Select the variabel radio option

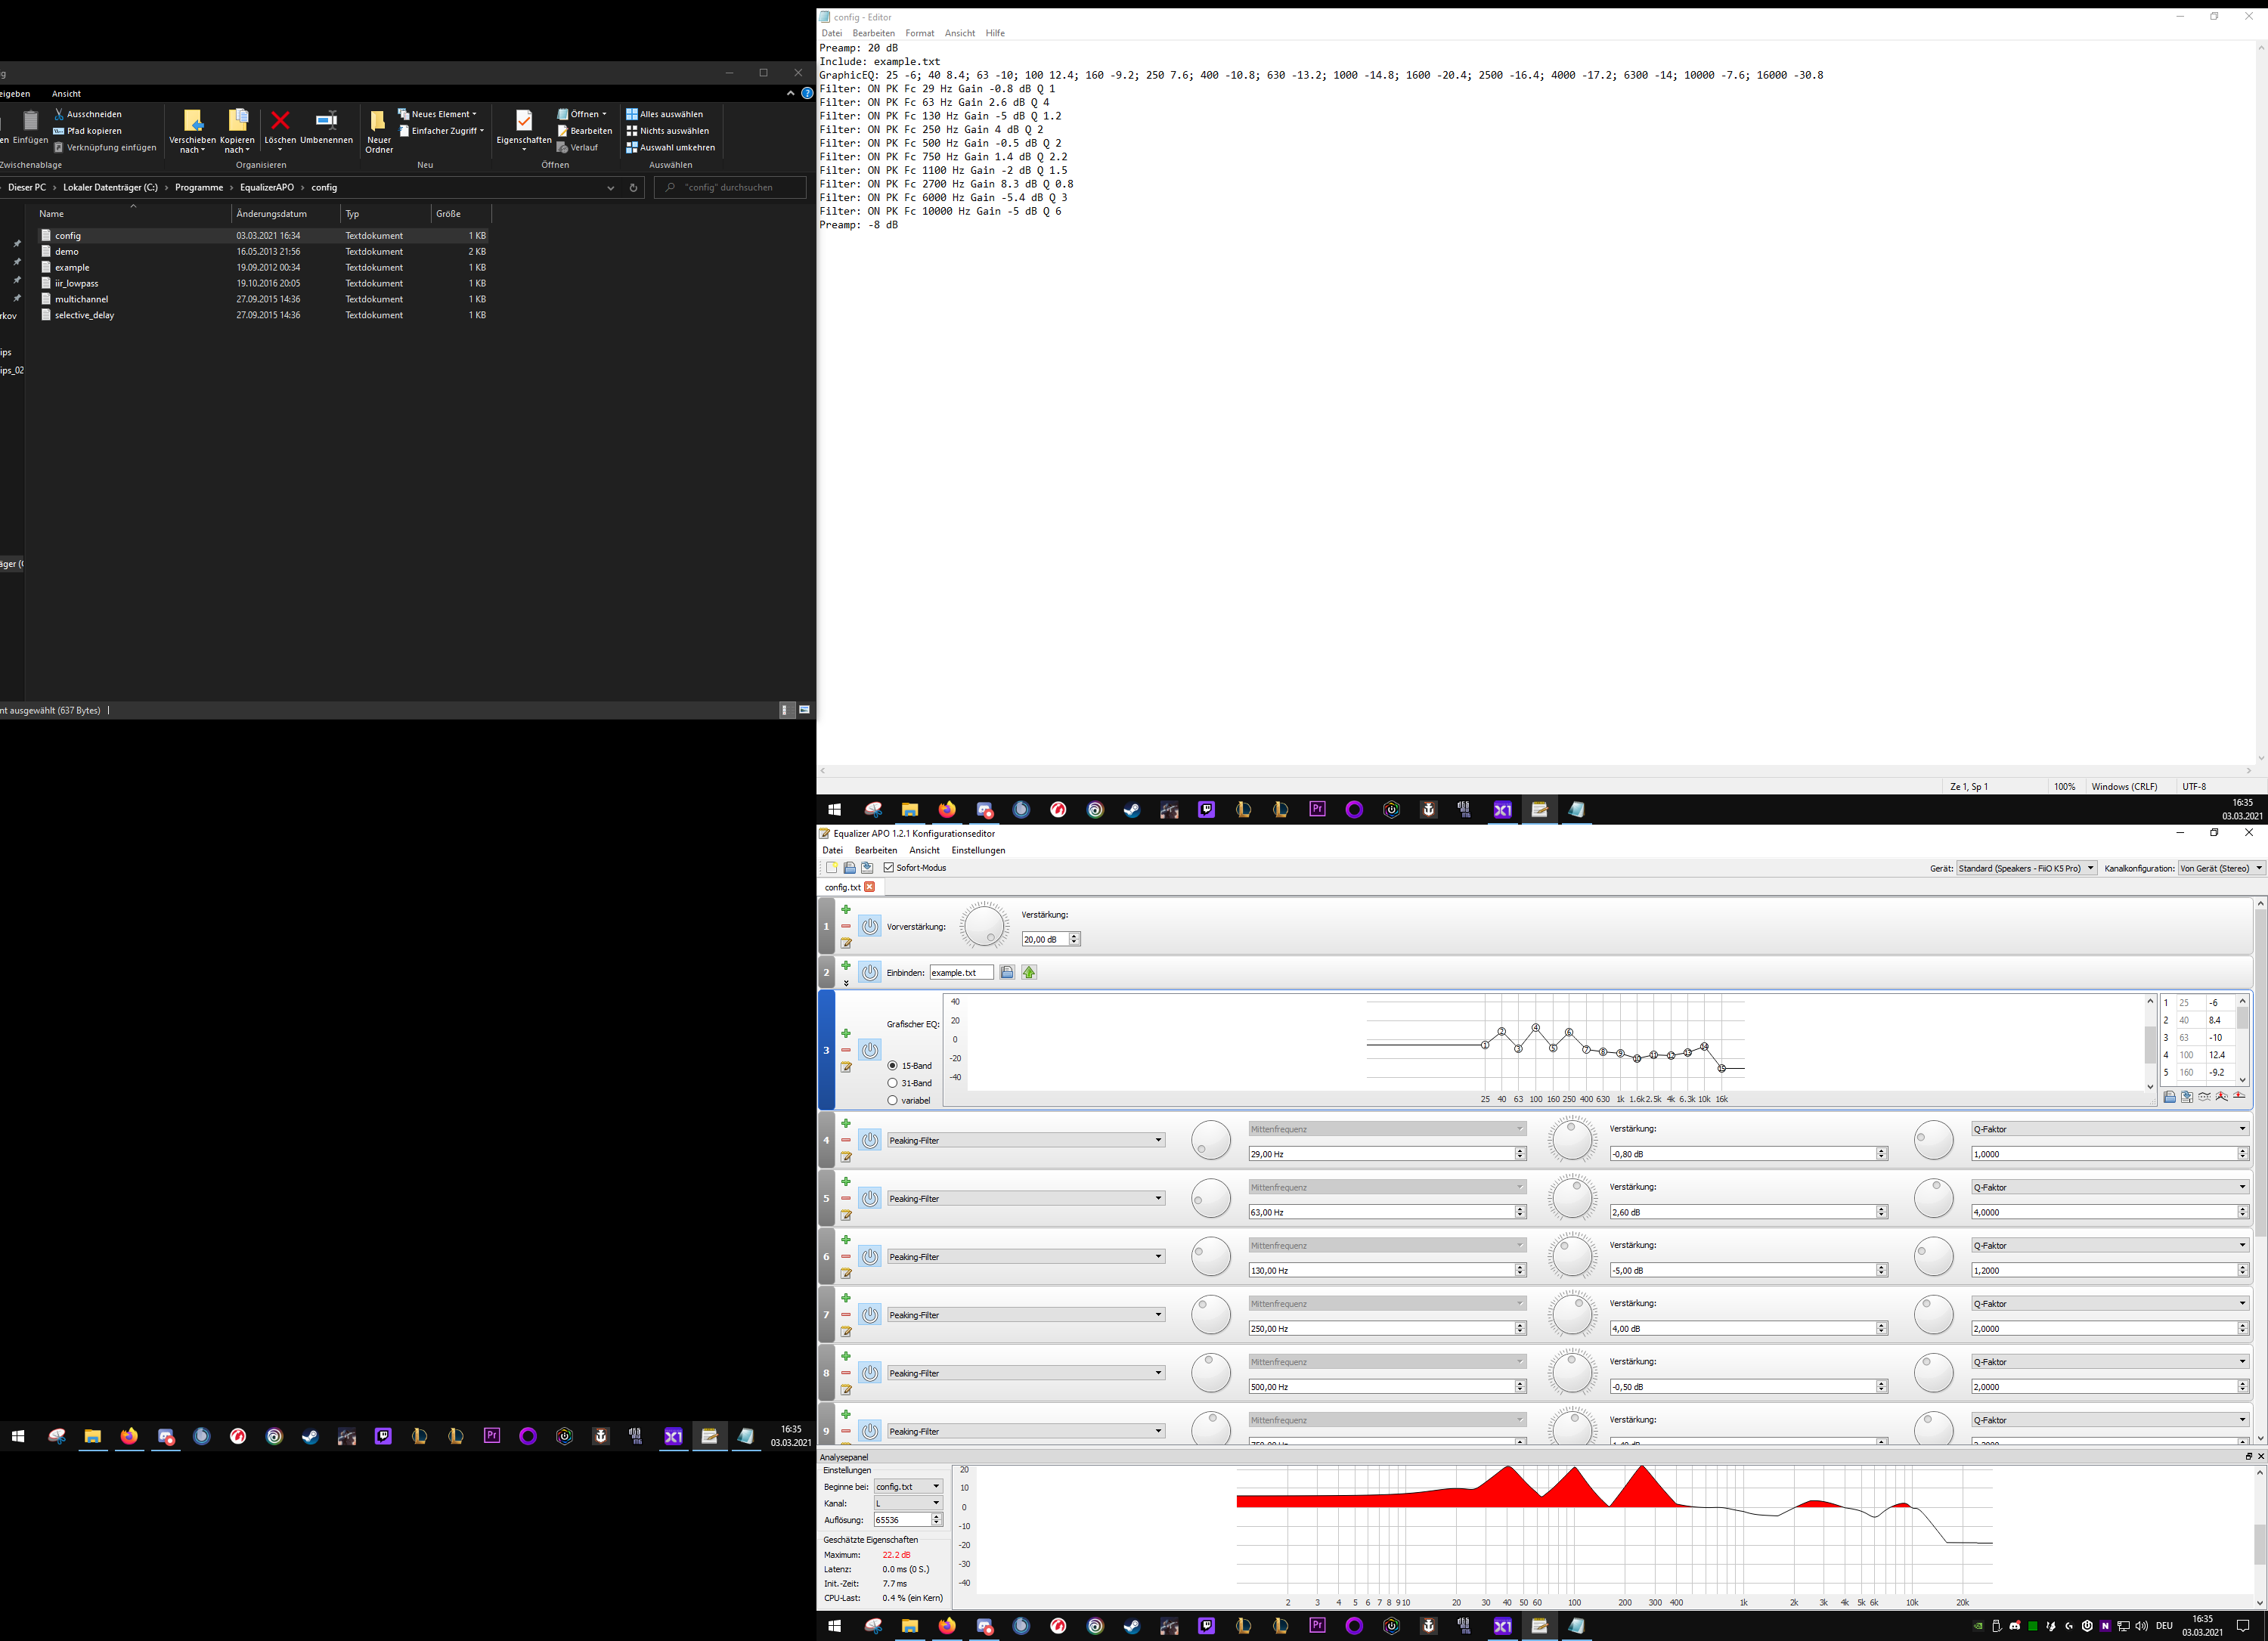(x=893, y=1100)
